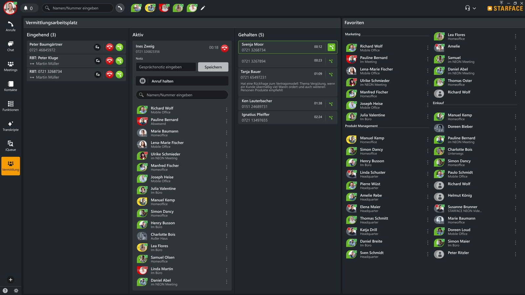Select Susanne Brunner in Favoriten

(x=475, y=208)
